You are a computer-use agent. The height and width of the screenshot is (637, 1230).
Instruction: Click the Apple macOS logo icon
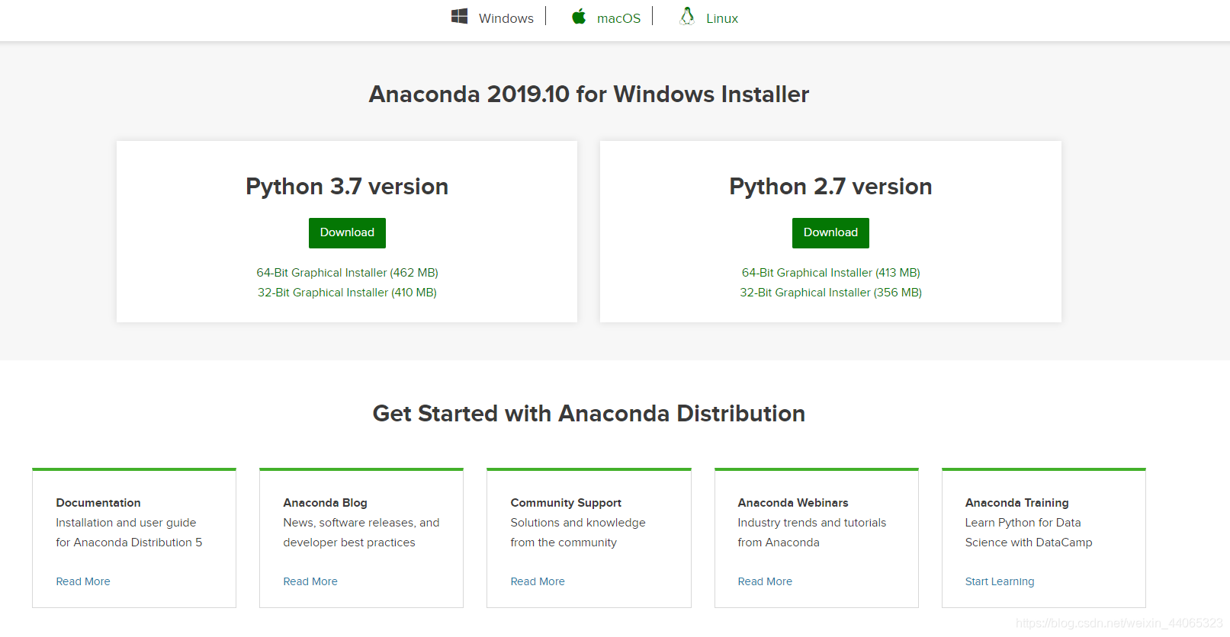[579, 16]
